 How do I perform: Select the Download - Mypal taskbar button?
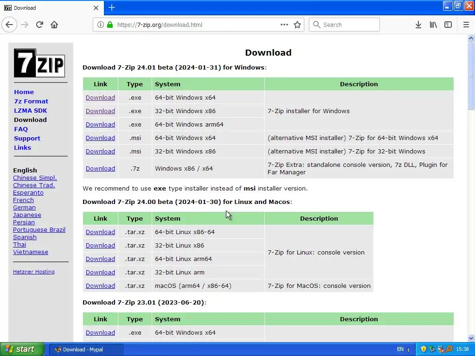(x=86, y=350)
